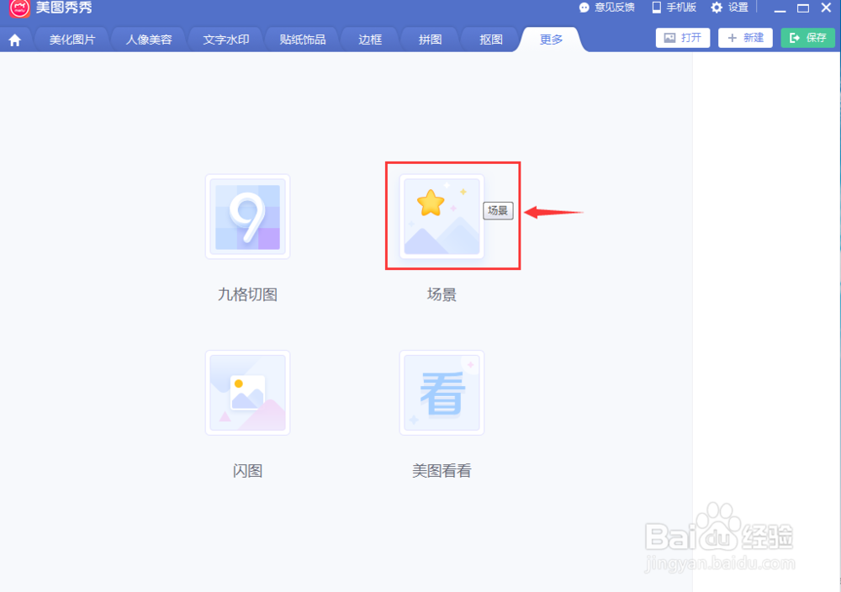Open the 场景 scene tool icon
Image resolution: width=841 pixels, height=592 pixels.
442,217
